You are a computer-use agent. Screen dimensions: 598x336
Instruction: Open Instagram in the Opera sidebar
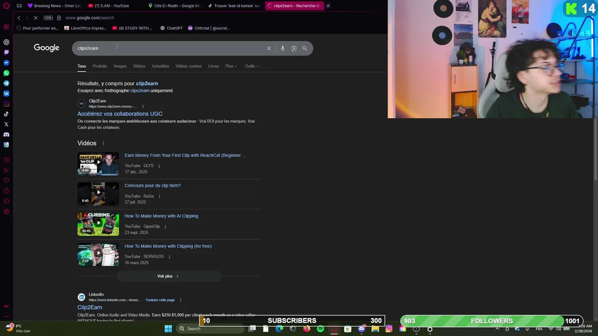coord(7,104)
